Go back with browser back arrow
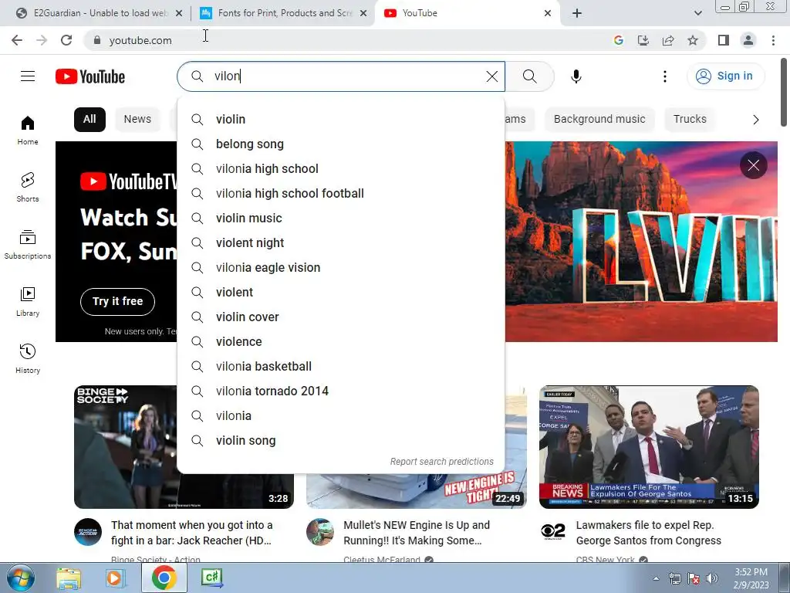This screenshot has height=593, width=790. click(17, 40)
